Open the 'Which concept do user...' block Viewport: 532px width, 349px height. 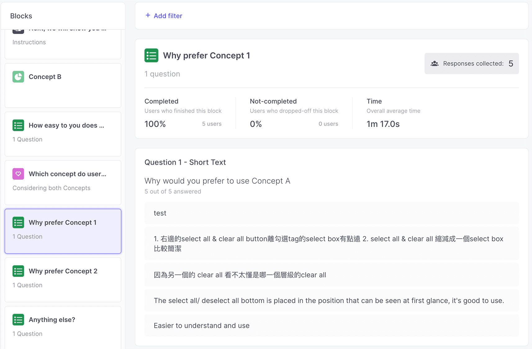click(63, 183)
